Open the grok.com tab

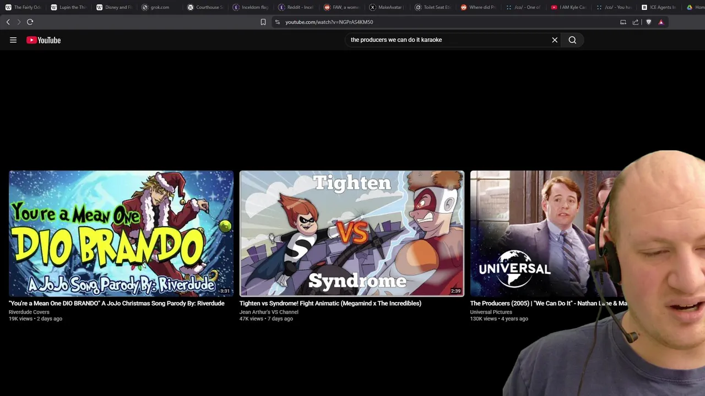coord(160,7)
